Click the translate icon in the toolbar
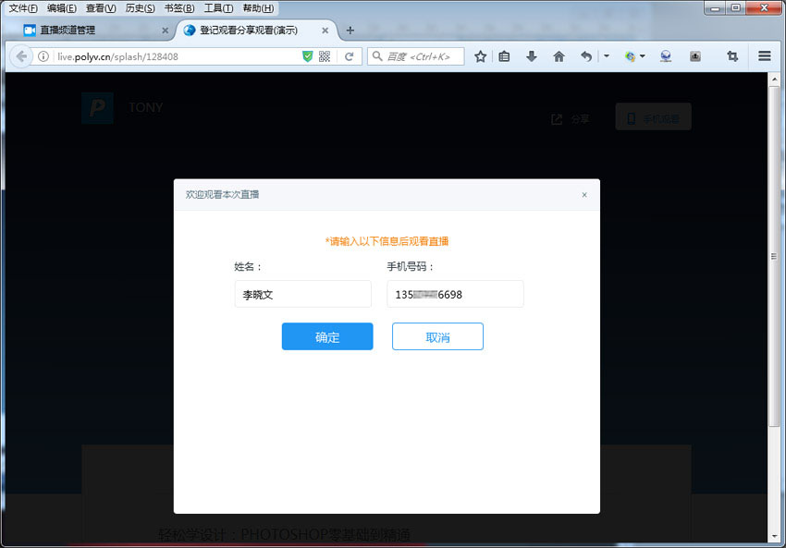The image size is (786, 548). tap(665, 56)
